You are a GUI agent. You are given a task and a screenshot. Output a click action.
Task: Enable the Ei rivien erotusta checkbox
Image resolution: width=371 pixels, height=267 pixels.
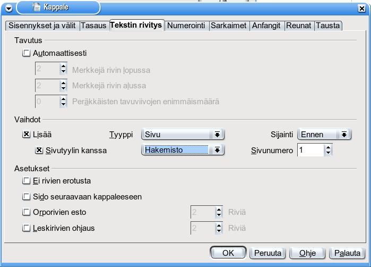[26, 181]
